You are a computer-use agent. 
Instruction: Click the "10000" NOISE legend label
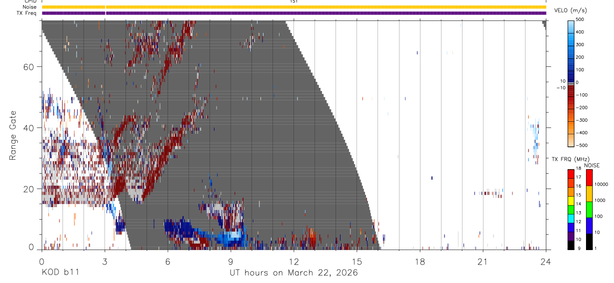(x=601, y=185)
